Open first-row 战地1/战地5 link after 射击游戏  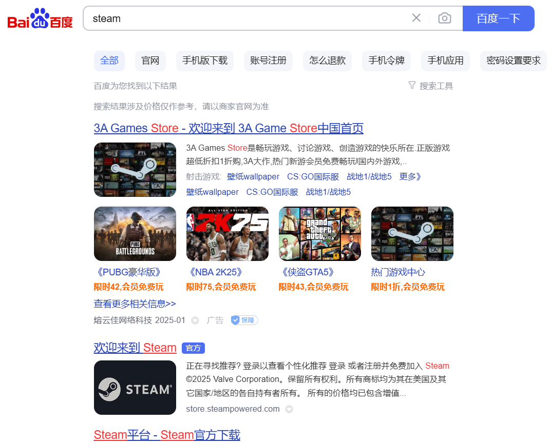coord(369,176)
